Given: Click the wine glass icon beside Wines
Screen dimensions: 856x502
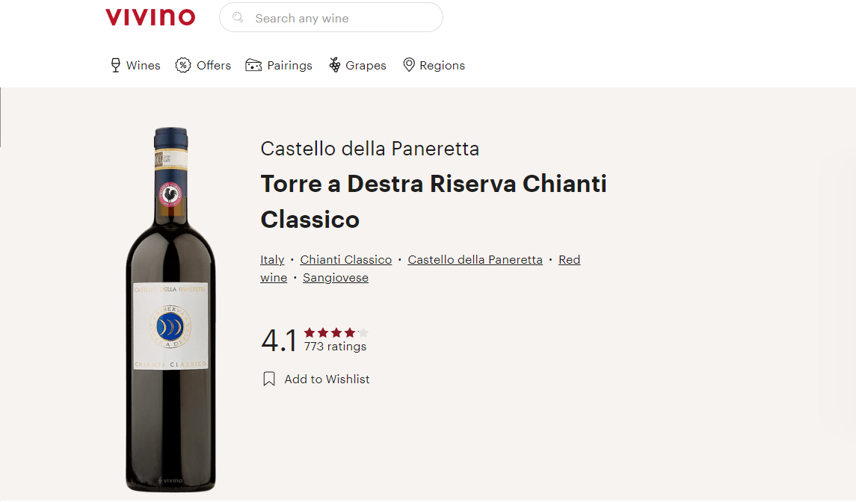Looking at the screenshot, I should 115,65.
